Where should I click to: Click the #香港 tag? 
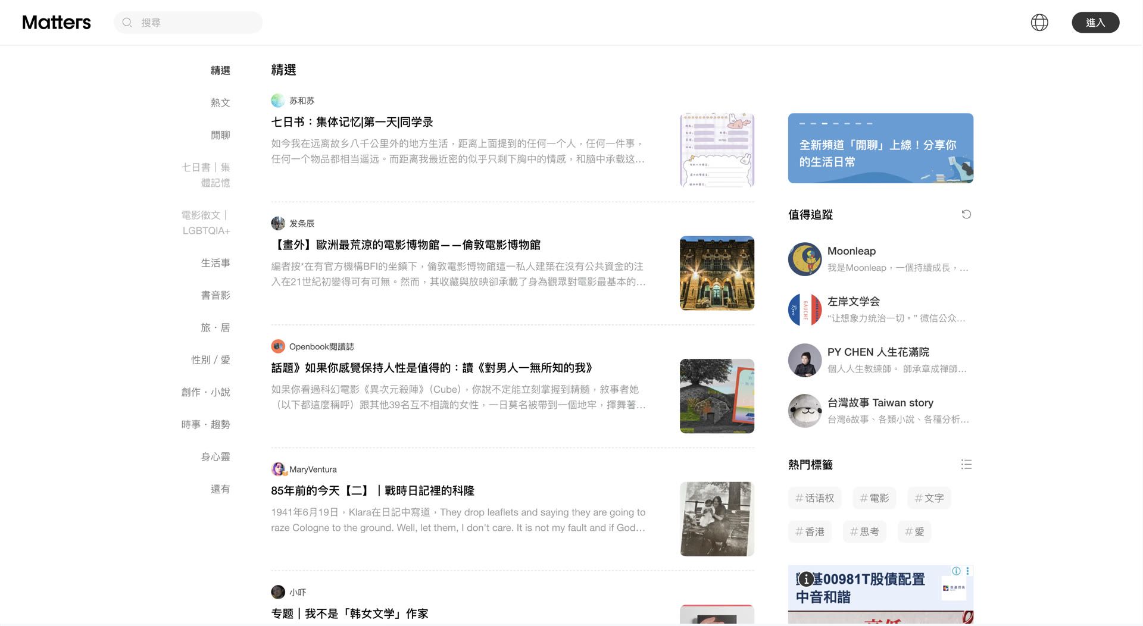click(x=810, y=531)
